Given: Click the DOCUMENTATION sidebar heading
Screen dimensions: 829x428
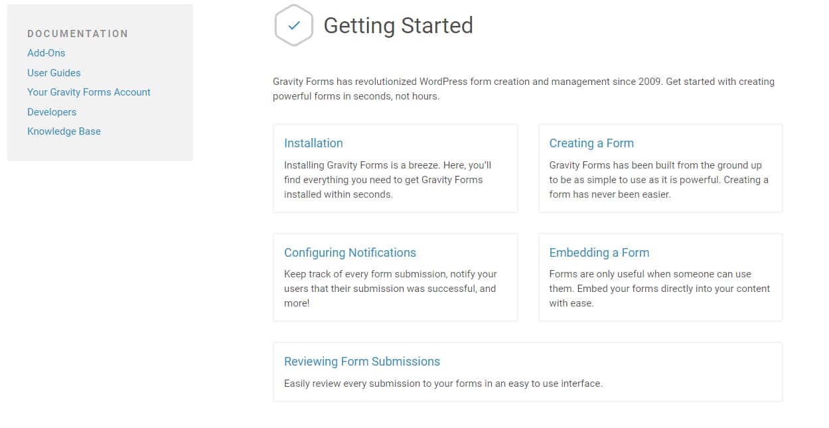Looking at the screenshot, I should tap(78, 33).
